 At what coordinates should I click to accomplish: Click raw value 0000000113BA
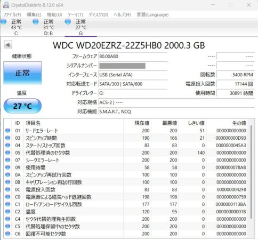231,204
